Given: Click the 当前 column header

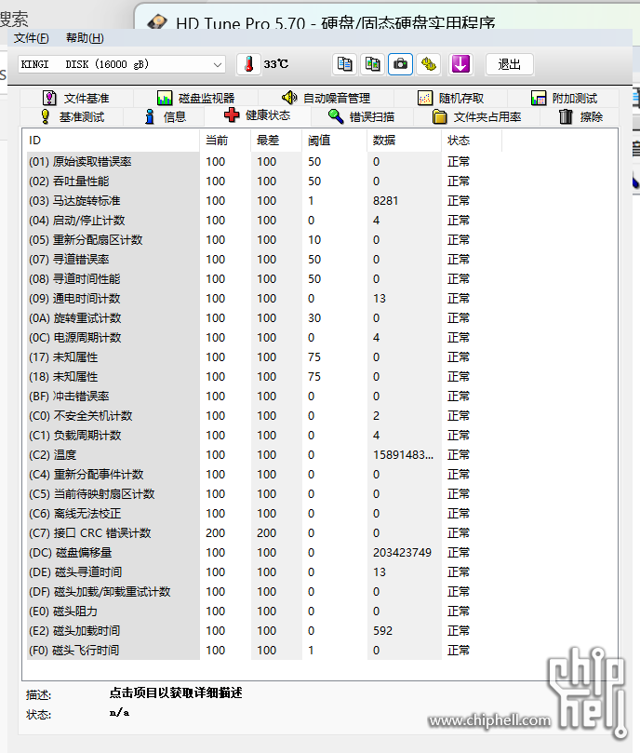Looking at the screenshot, I should pos(225,141).
